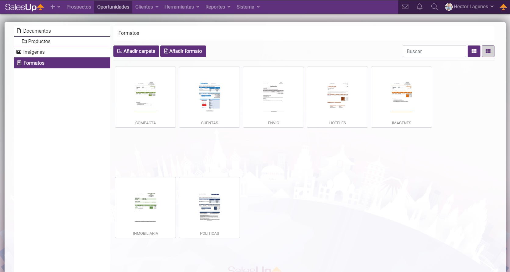Open the Productos folder
Viewport: 510px width, 272px height.
(62, 42)
